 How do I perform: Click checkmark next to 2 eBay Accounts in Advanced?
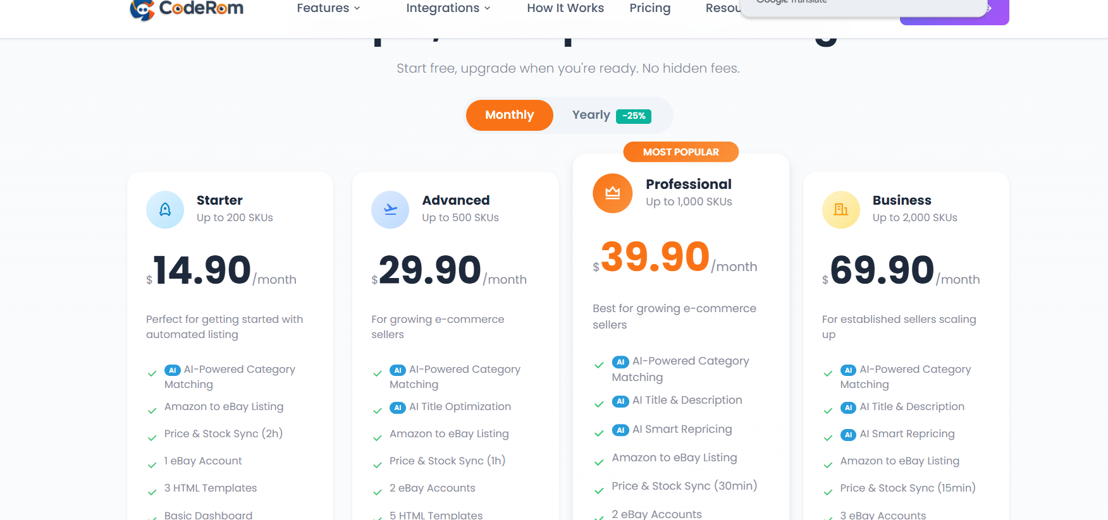click(378, 492)
